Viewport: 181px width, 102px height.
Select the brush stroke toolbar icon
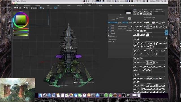point(44,8)
